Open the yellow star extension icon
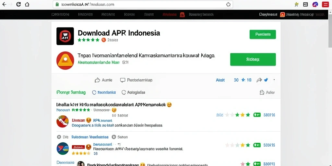This screenshot has width=332, height=166. pyautogui.click(x=297, y=4)
